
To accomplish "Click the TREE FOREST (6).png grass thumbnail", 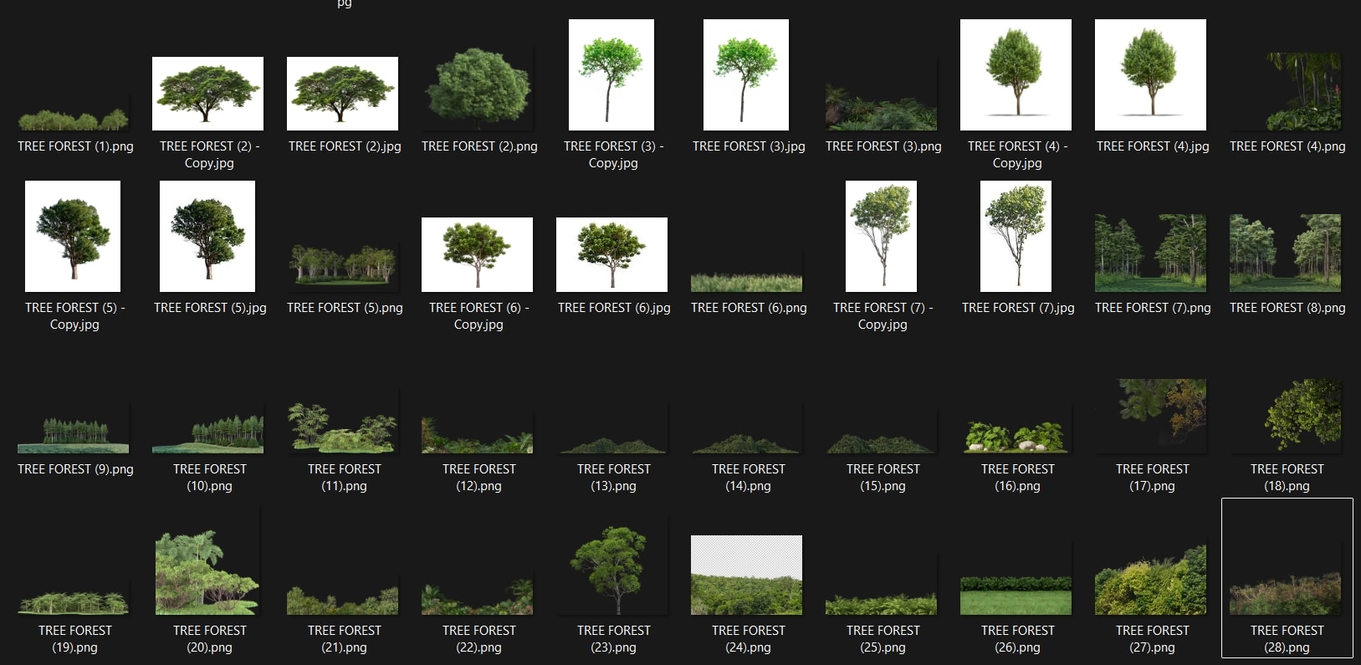I will tap(746, 279).
